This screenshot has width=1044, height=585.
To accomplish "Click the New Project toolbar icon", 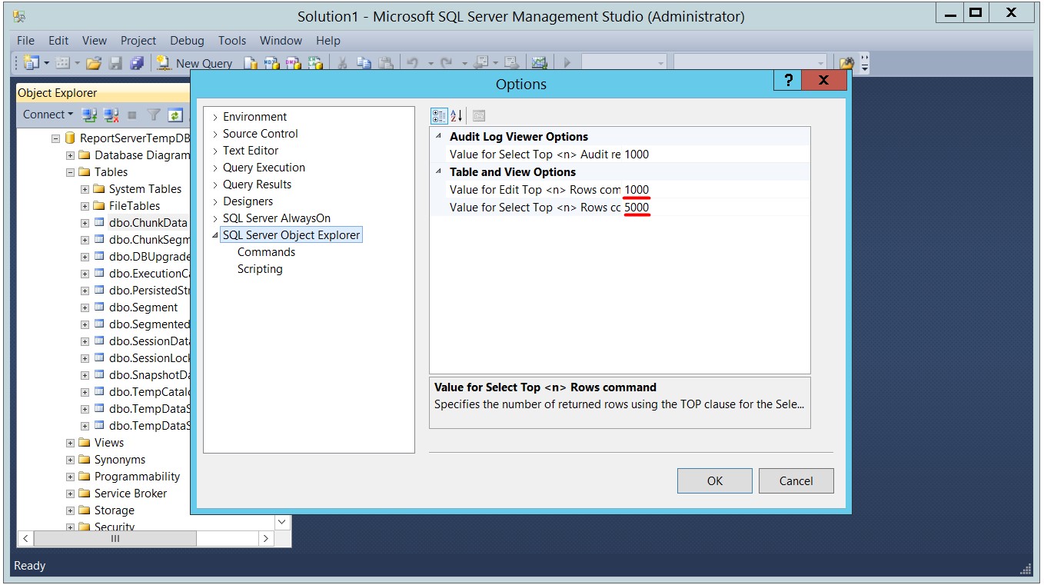I will tap(32, 63).
